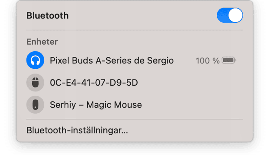Click the Enheter section header

(x=42, y=42)
